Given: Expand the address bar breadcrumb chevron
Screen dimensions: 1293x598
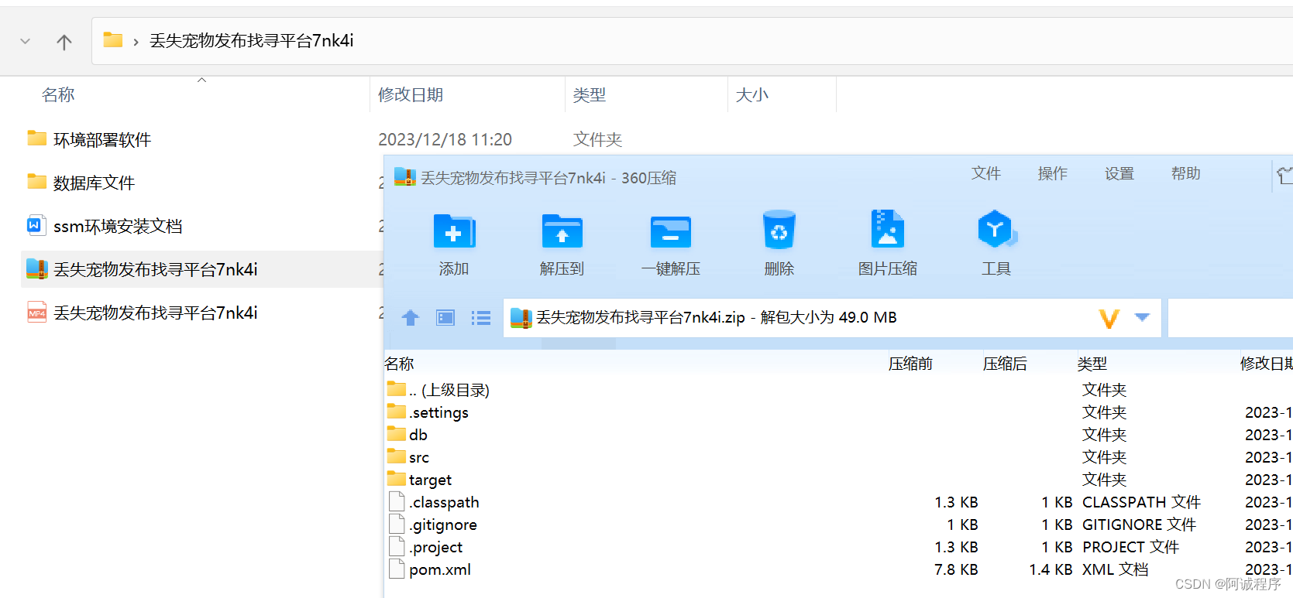Looking at the screenshot, I should [136, 42].
